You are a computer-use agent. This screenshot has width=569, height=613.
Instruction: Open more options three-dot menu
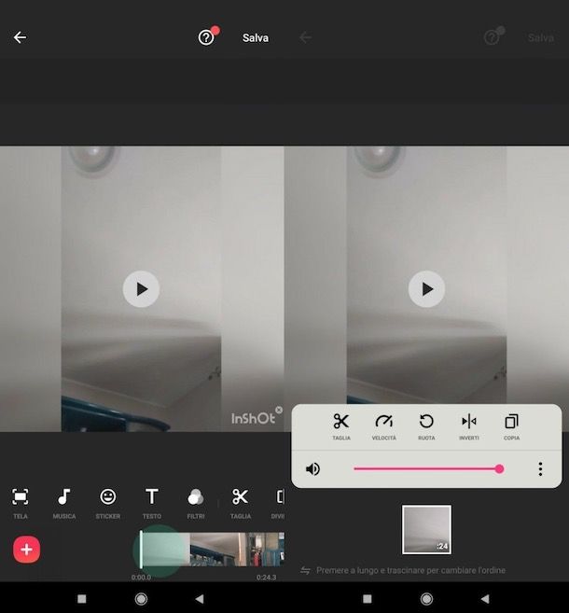540,468
